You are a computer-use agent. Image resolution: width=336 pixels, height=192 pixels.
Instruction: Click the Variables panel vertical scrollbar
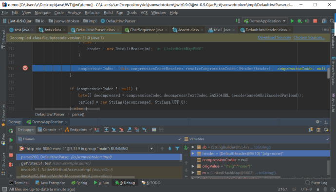click(x=329, y=167)
